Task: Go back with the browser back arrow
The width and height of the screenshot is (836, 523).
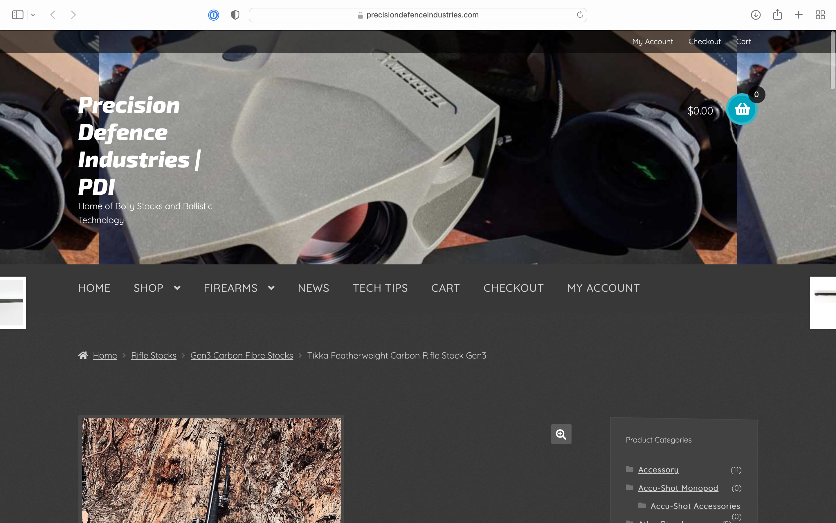Action: (53, 15)
